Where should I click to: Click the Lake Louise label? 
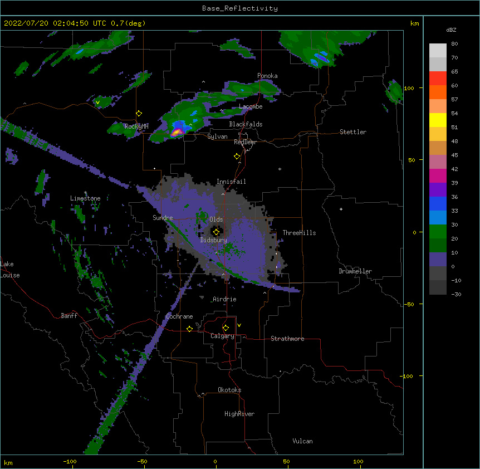[10, 270]
